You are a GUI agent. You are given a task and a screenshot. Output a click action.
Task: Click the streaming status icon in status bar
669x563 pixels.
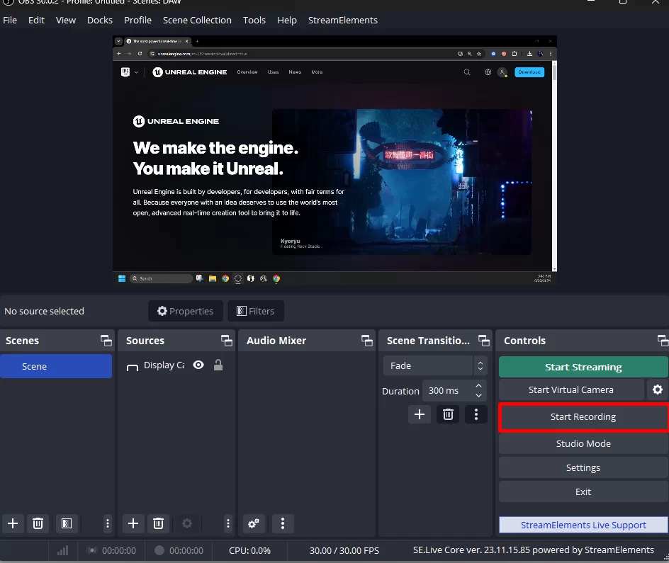coord(91,550)
